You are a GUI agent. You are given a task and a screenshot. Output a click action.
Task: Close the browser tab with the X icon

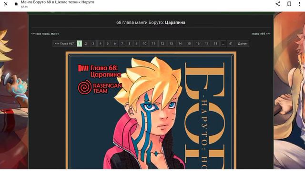coord(6,4)
